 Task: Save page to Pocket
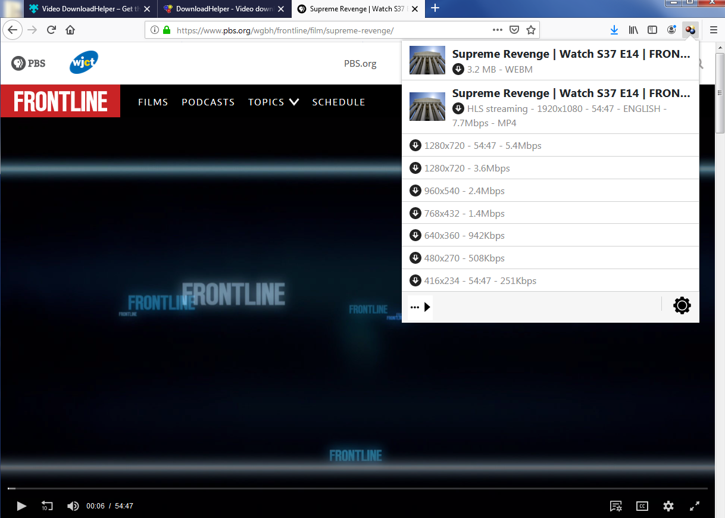point(514,30)
